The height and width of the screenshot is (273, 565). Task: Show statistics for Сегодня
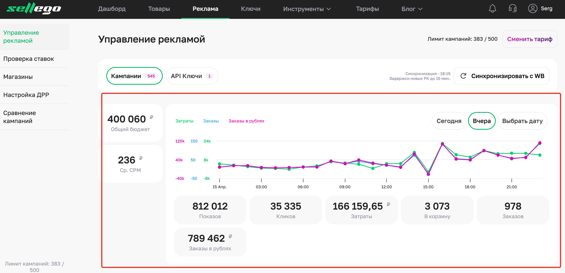click(449, 121)
